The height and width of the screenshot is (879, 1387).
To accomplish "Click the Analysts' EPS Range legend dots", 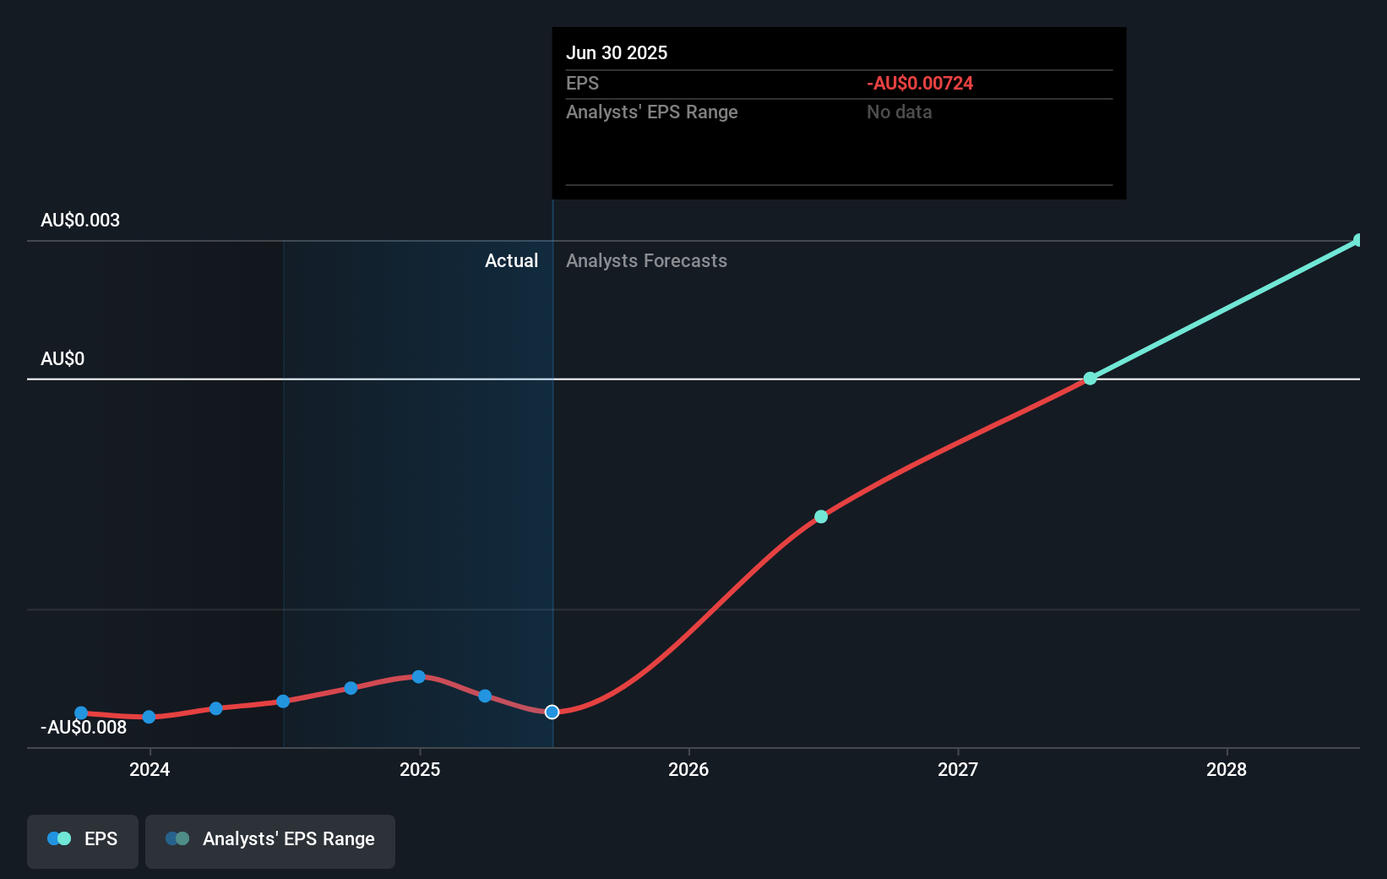I will click(178, 838).
